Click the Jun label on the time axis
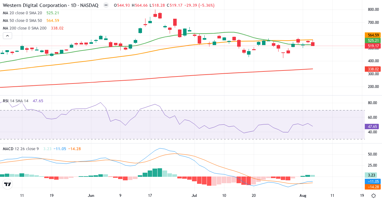 [x=91, y=196]
